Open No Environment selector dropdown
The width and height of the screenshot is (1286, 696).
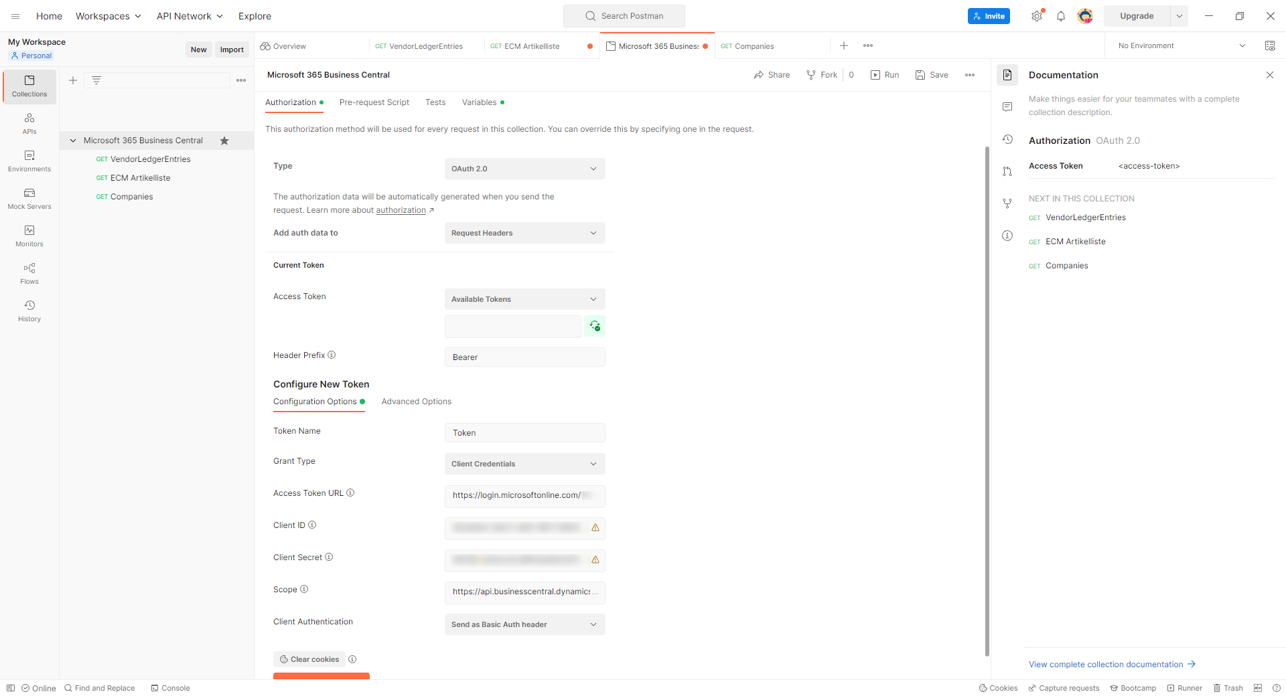1182,46
